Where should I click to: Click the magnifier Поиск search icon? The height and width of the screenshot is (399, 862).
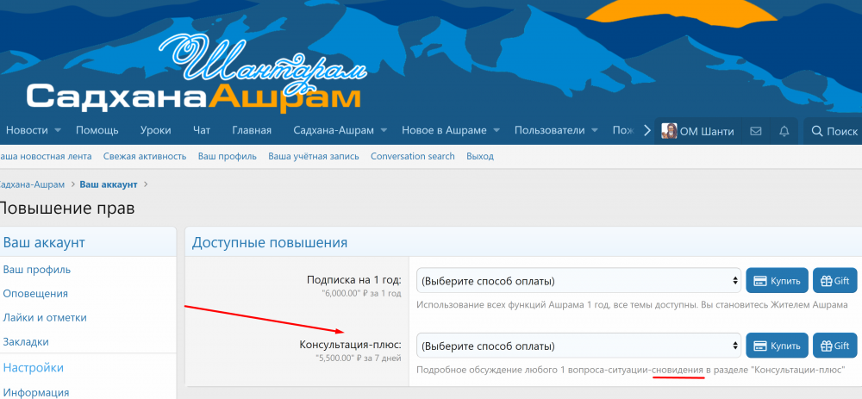817,131
